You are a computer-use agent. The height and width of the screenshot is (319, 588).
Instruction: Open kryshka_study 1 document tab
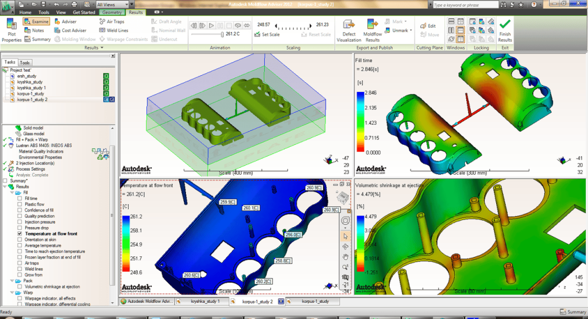pos(203,301)
